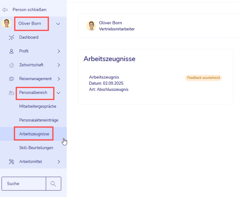Collapse the Personalbereich section chevron
238x197 pixels.
(58, 93)
